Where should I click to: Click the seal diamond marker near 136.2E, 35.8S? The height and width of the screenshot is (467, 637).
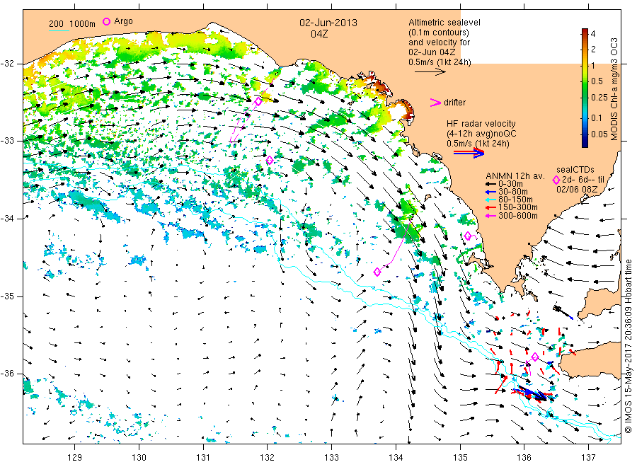pyautogui.click(x=534, y=357)
